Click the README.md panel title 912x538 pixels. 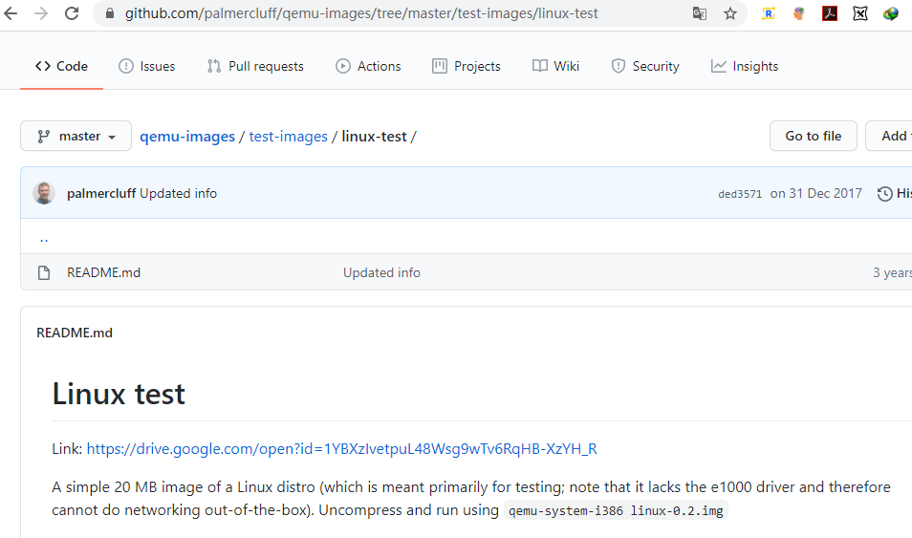75,333
